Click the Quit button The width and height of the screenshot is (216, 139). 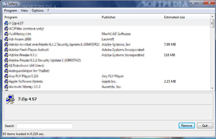tap(205, 126)
